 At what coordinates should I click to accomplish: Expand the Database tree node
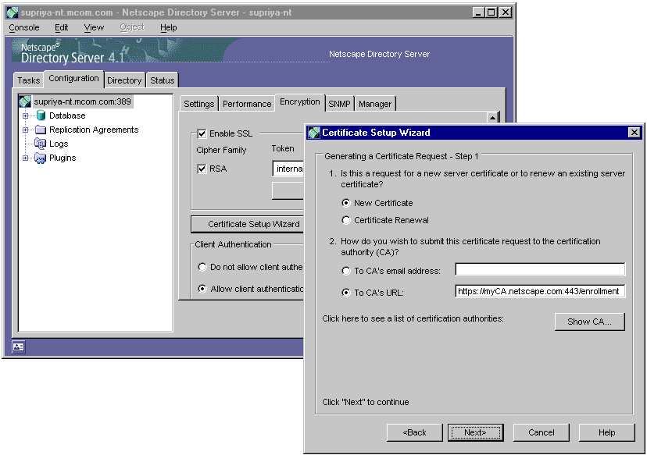25,116
